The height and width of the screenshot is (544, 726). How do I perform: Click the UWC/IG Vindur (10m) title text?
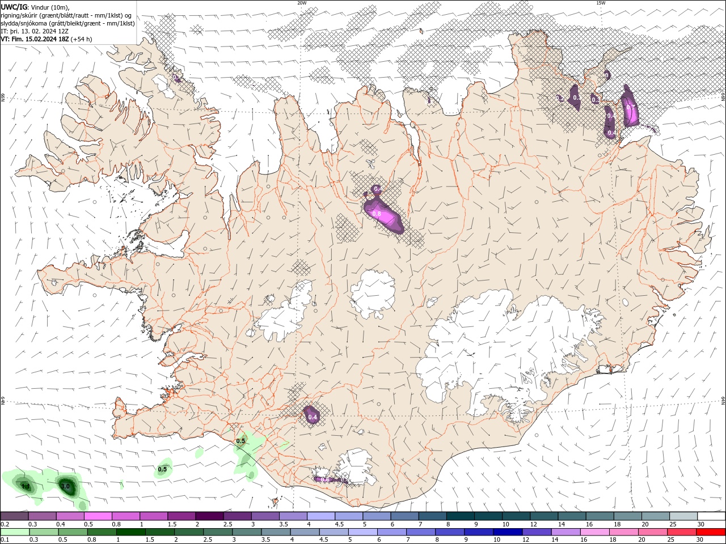pyautogui.click(x=35, y=7)
